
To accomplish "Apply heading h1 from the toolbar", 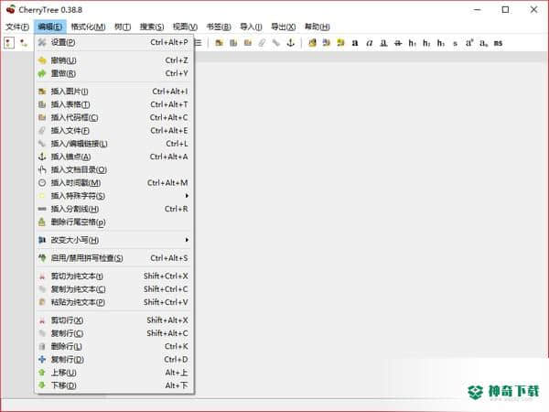I will pyautogui.click(x=413, y=43).
